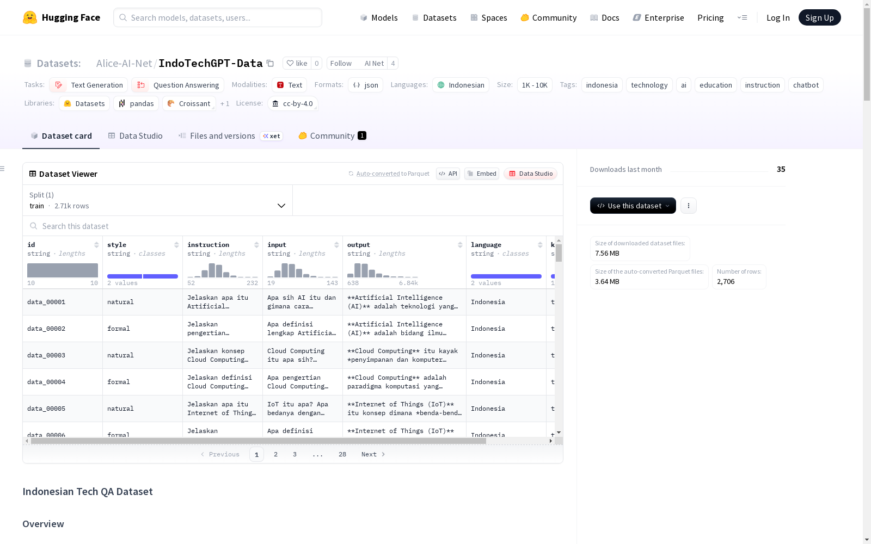Click the output lengths histogram
This screenshot has width=871, height=544.
click(x=383, y=270)
